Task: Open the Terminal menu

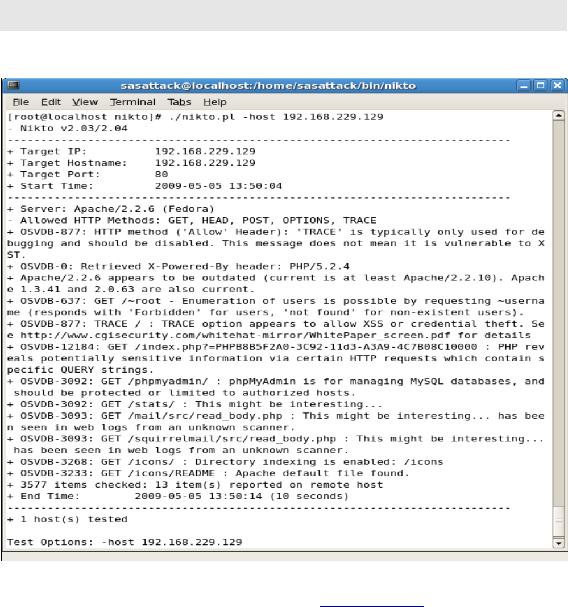Action: coord(132,102)
